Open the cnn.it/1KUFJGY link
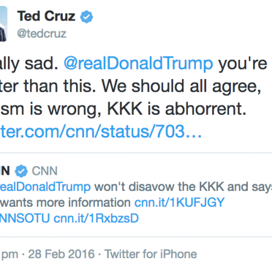This screenshot has height=272, width=272. 180,202
